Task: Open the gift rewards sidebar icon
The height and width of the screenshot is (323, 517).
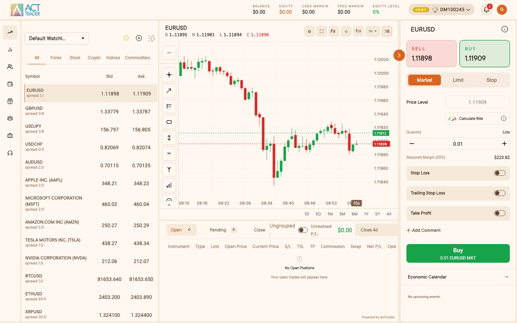Action: click(10, 101)
